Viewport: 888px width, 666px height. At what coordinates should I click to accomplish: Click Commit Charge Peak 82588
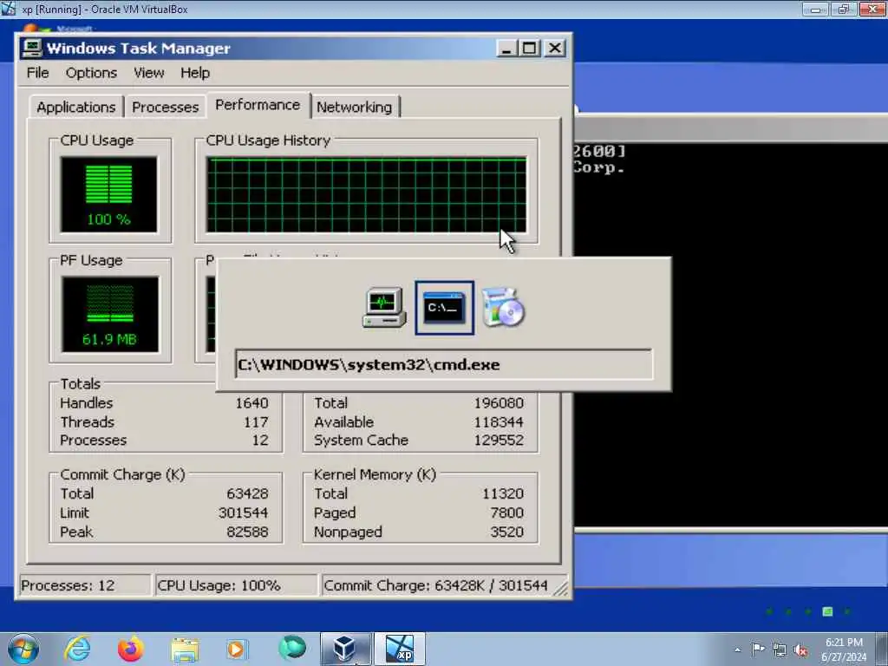tap(247, 532)
